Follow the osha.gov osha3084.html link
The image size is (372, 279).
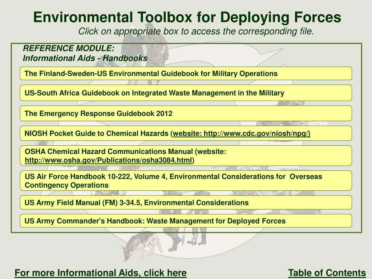tap(108, 160)
